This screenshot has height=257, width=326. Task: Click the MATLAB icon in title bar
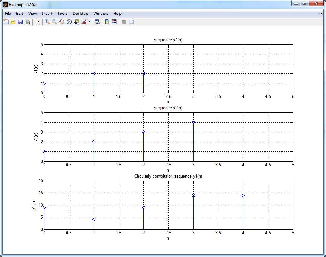pyautogui.click(x=5, y=4)
